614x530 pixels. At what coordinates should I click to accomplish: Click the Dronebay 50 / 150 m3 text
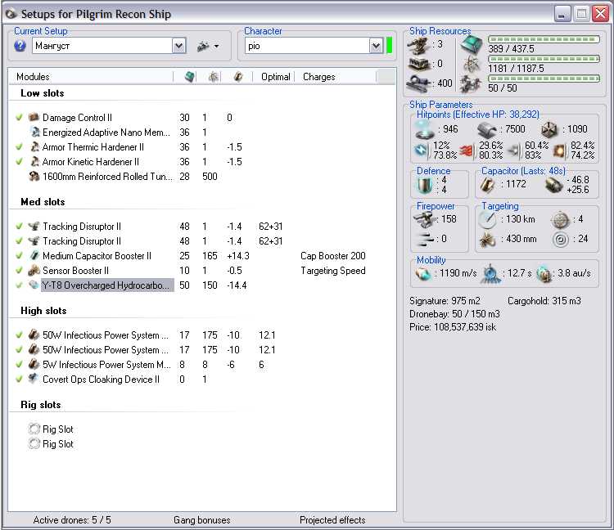[x=454, y=314]
